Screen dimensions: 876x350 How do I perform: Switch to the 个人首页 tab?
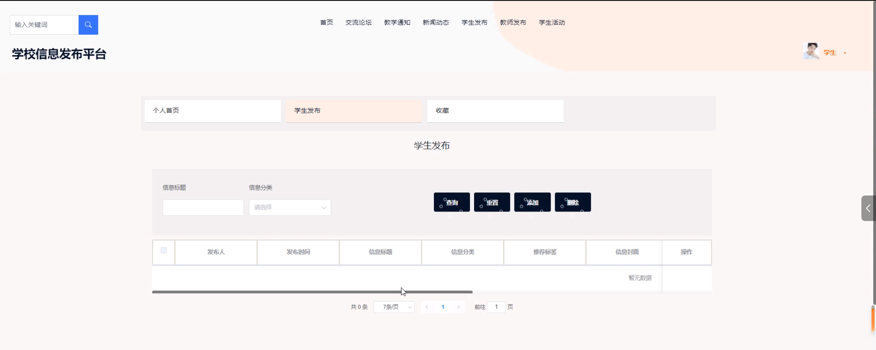(213, 111)
